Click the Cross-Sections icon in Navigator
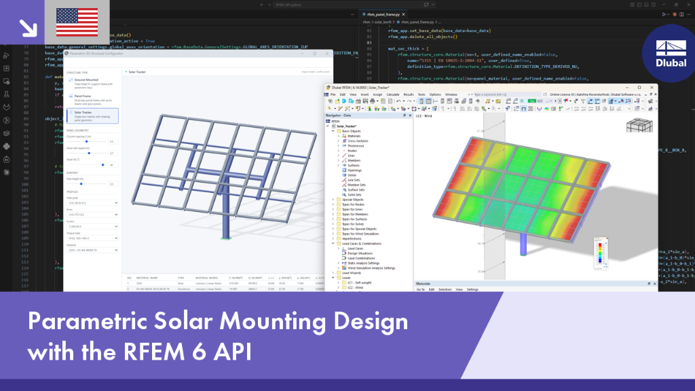 point(344,141)
